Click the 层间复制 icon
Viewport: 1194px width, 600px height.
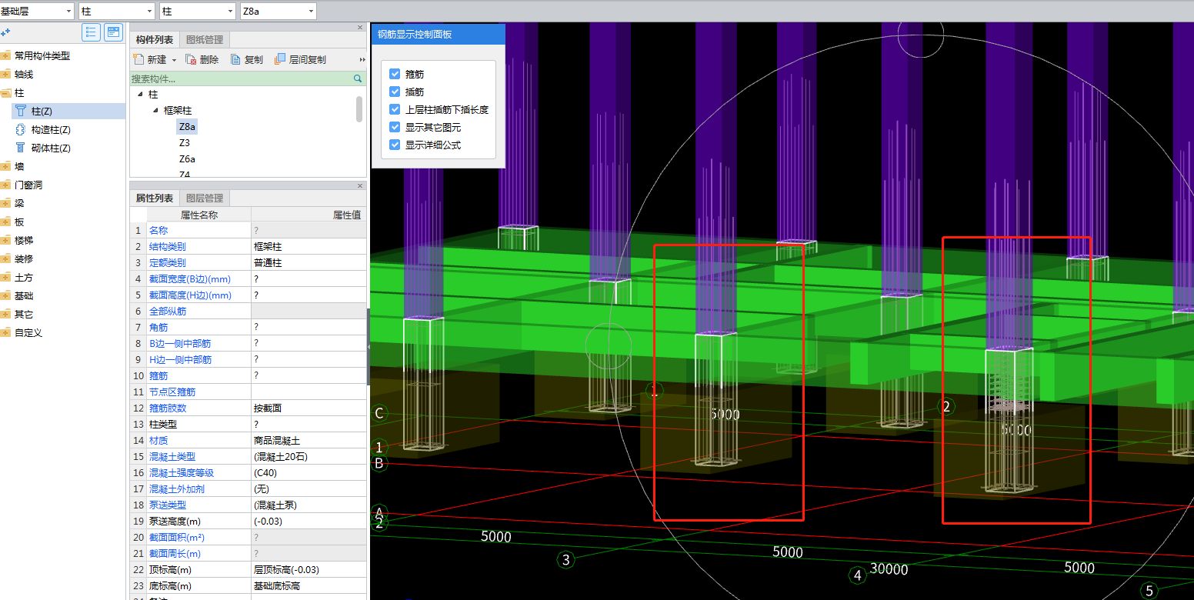point(281,59)
